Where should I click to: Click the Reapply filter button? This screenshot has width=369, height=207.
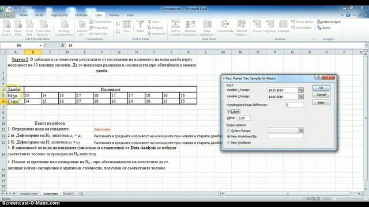(x=155, y=28)
